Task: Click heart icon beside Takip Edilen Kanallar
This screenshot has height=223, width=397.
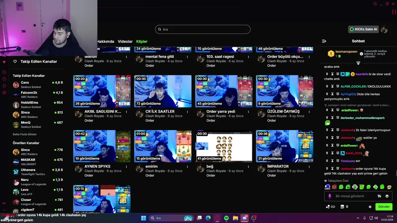Action: (x=15, y=61)
